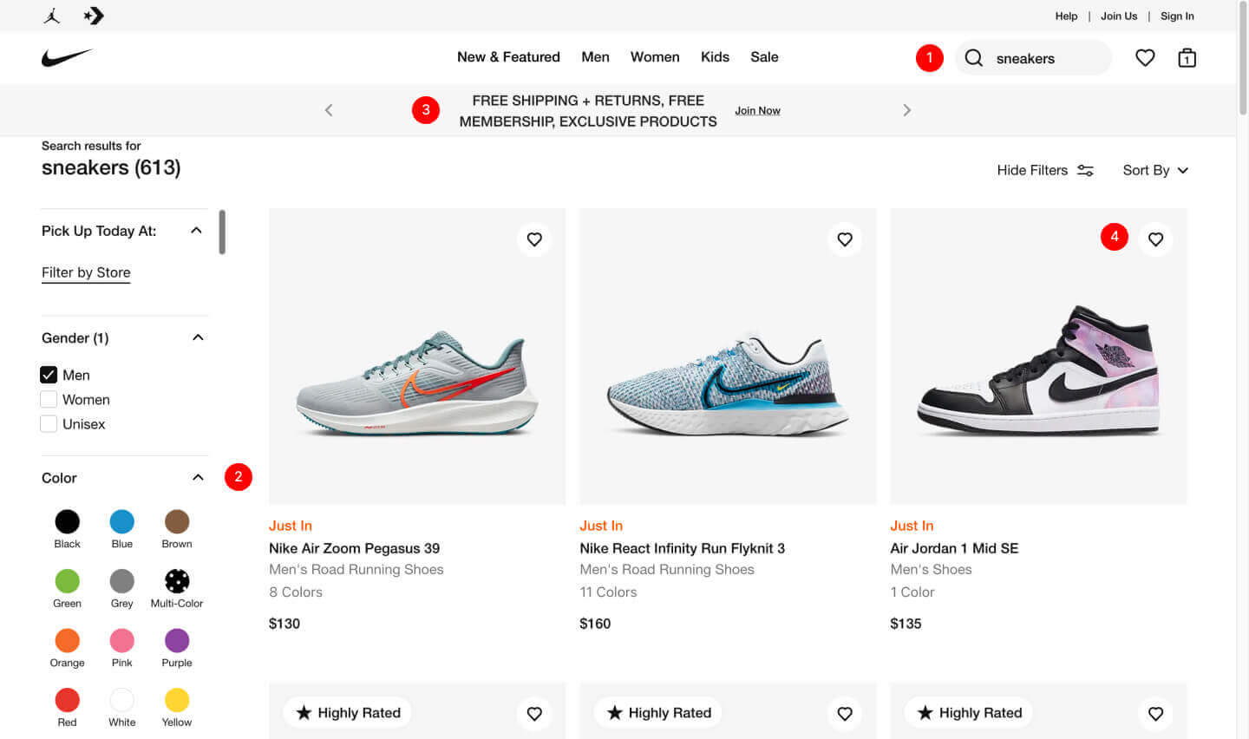Open the Jordan brand logo link

coord(52,16)
